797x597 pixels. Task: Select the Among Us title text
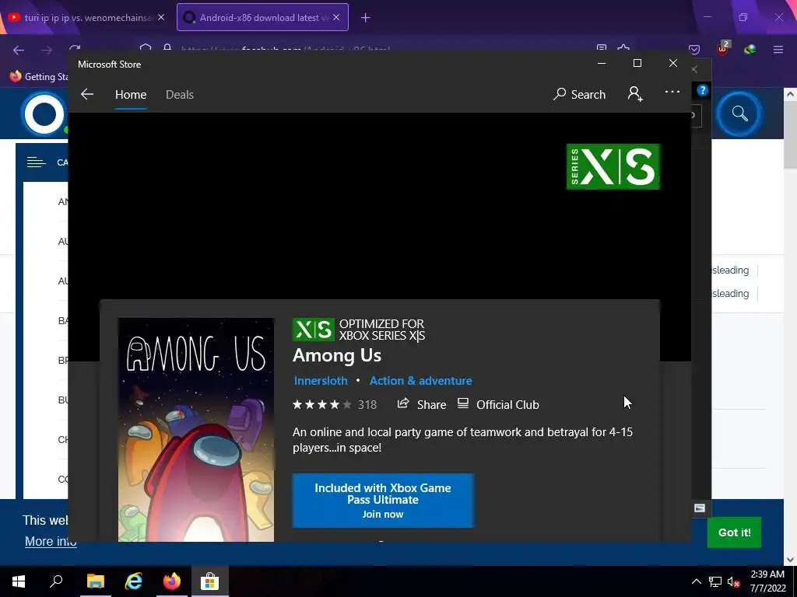coord(336,356)
